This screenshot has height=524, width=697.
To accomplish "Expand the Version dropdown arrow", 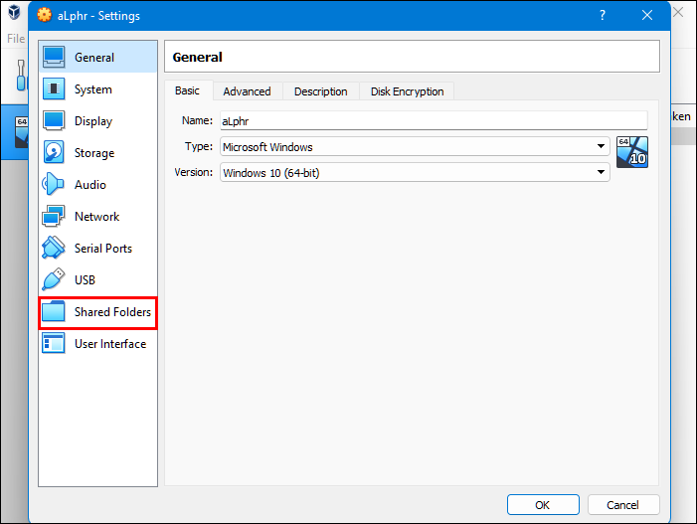I will pos(601,173).
